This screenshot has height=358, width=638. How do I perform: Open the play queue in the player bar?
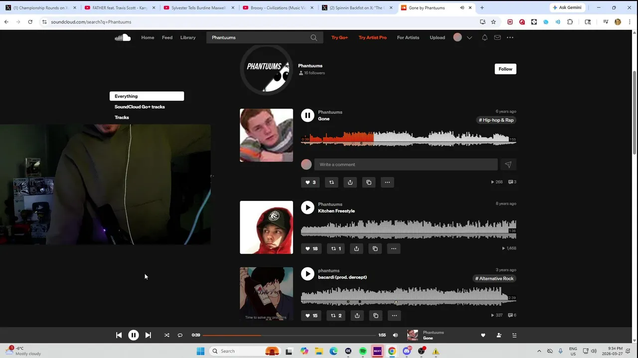pyautogui.click(x=514, y=335)
